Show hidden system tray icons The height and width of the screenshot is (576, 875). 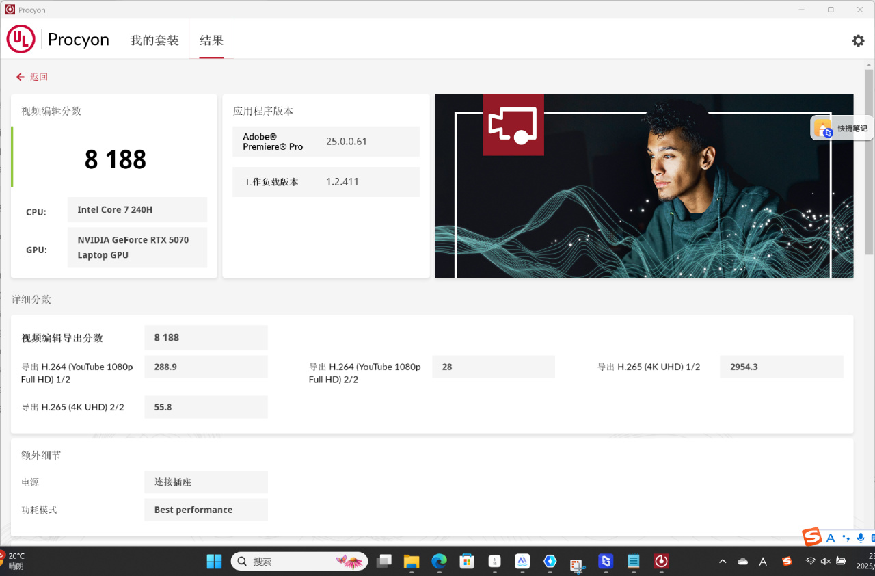(723, 562)
